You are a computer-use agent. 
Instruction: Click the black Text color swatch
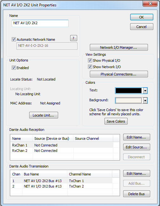pos(129,90)
